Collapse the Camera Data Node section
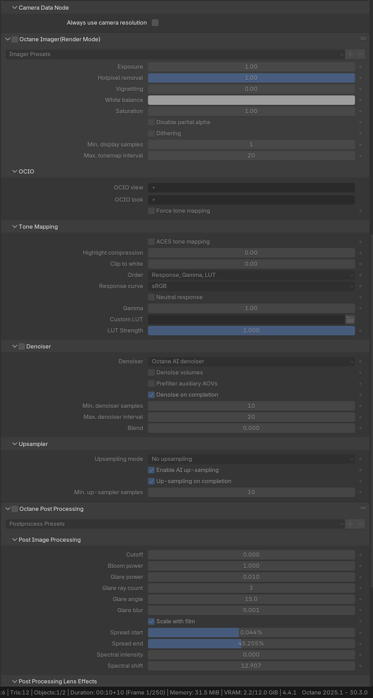This screenshot has width=373, height=698. 15,8
